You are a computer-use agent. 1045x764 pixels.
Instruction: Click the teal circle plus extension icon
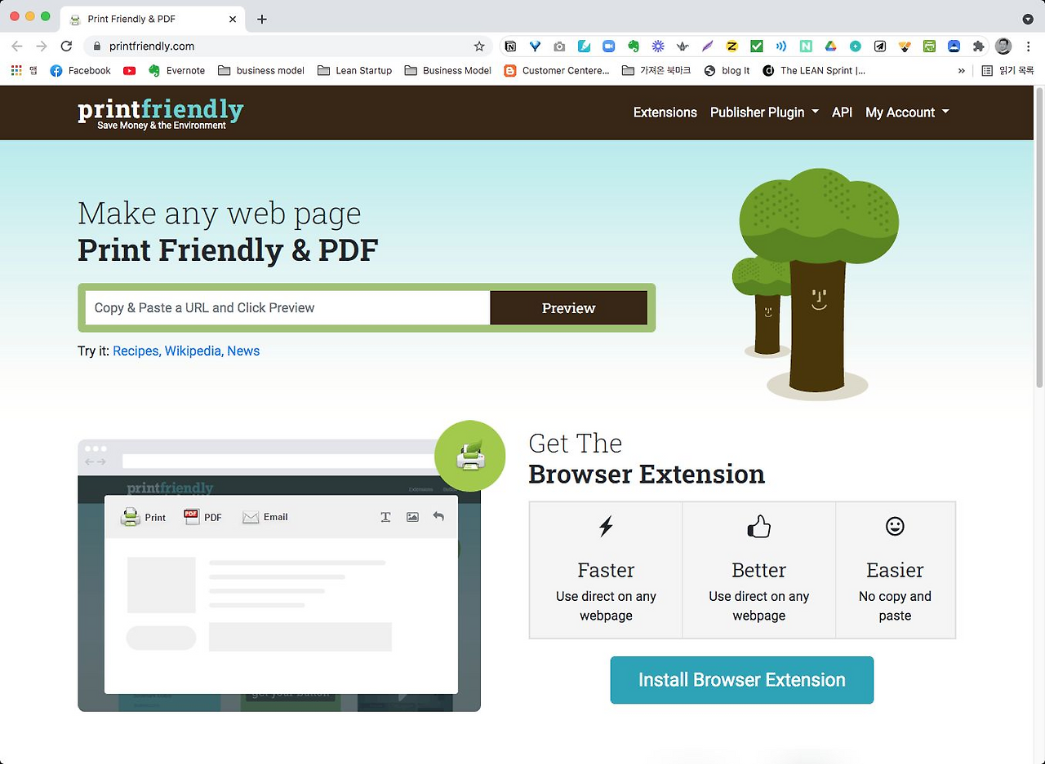pyautogui.click(x=855, y=46)
